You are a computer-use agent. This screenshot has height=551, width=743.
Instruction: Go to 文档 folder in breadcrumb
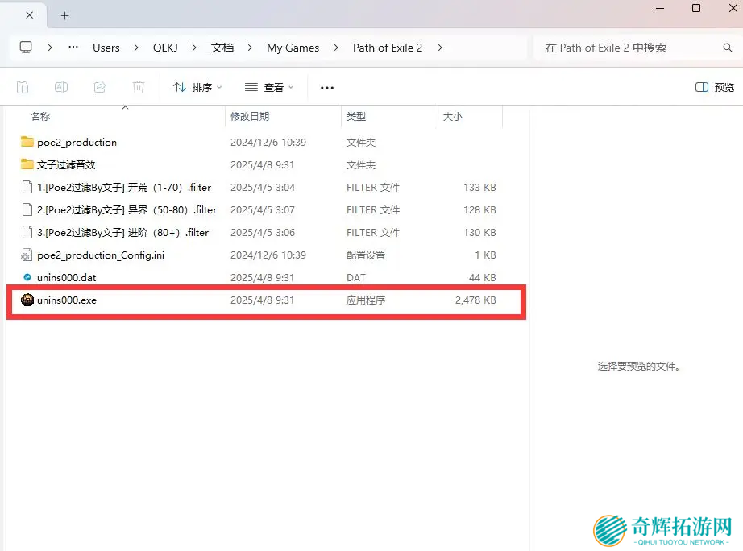click(x=222, y=48)
